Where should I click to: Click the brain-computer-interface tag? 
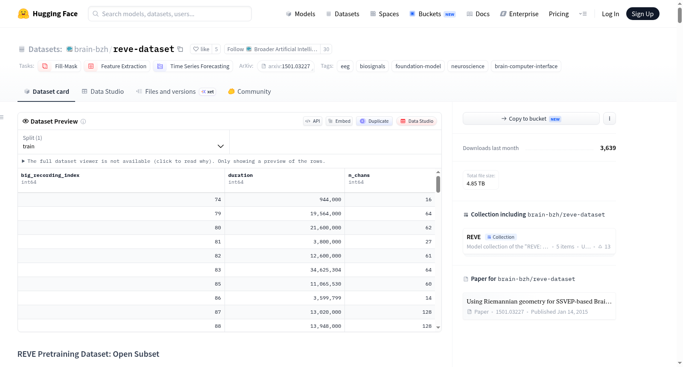pos(526,66)
